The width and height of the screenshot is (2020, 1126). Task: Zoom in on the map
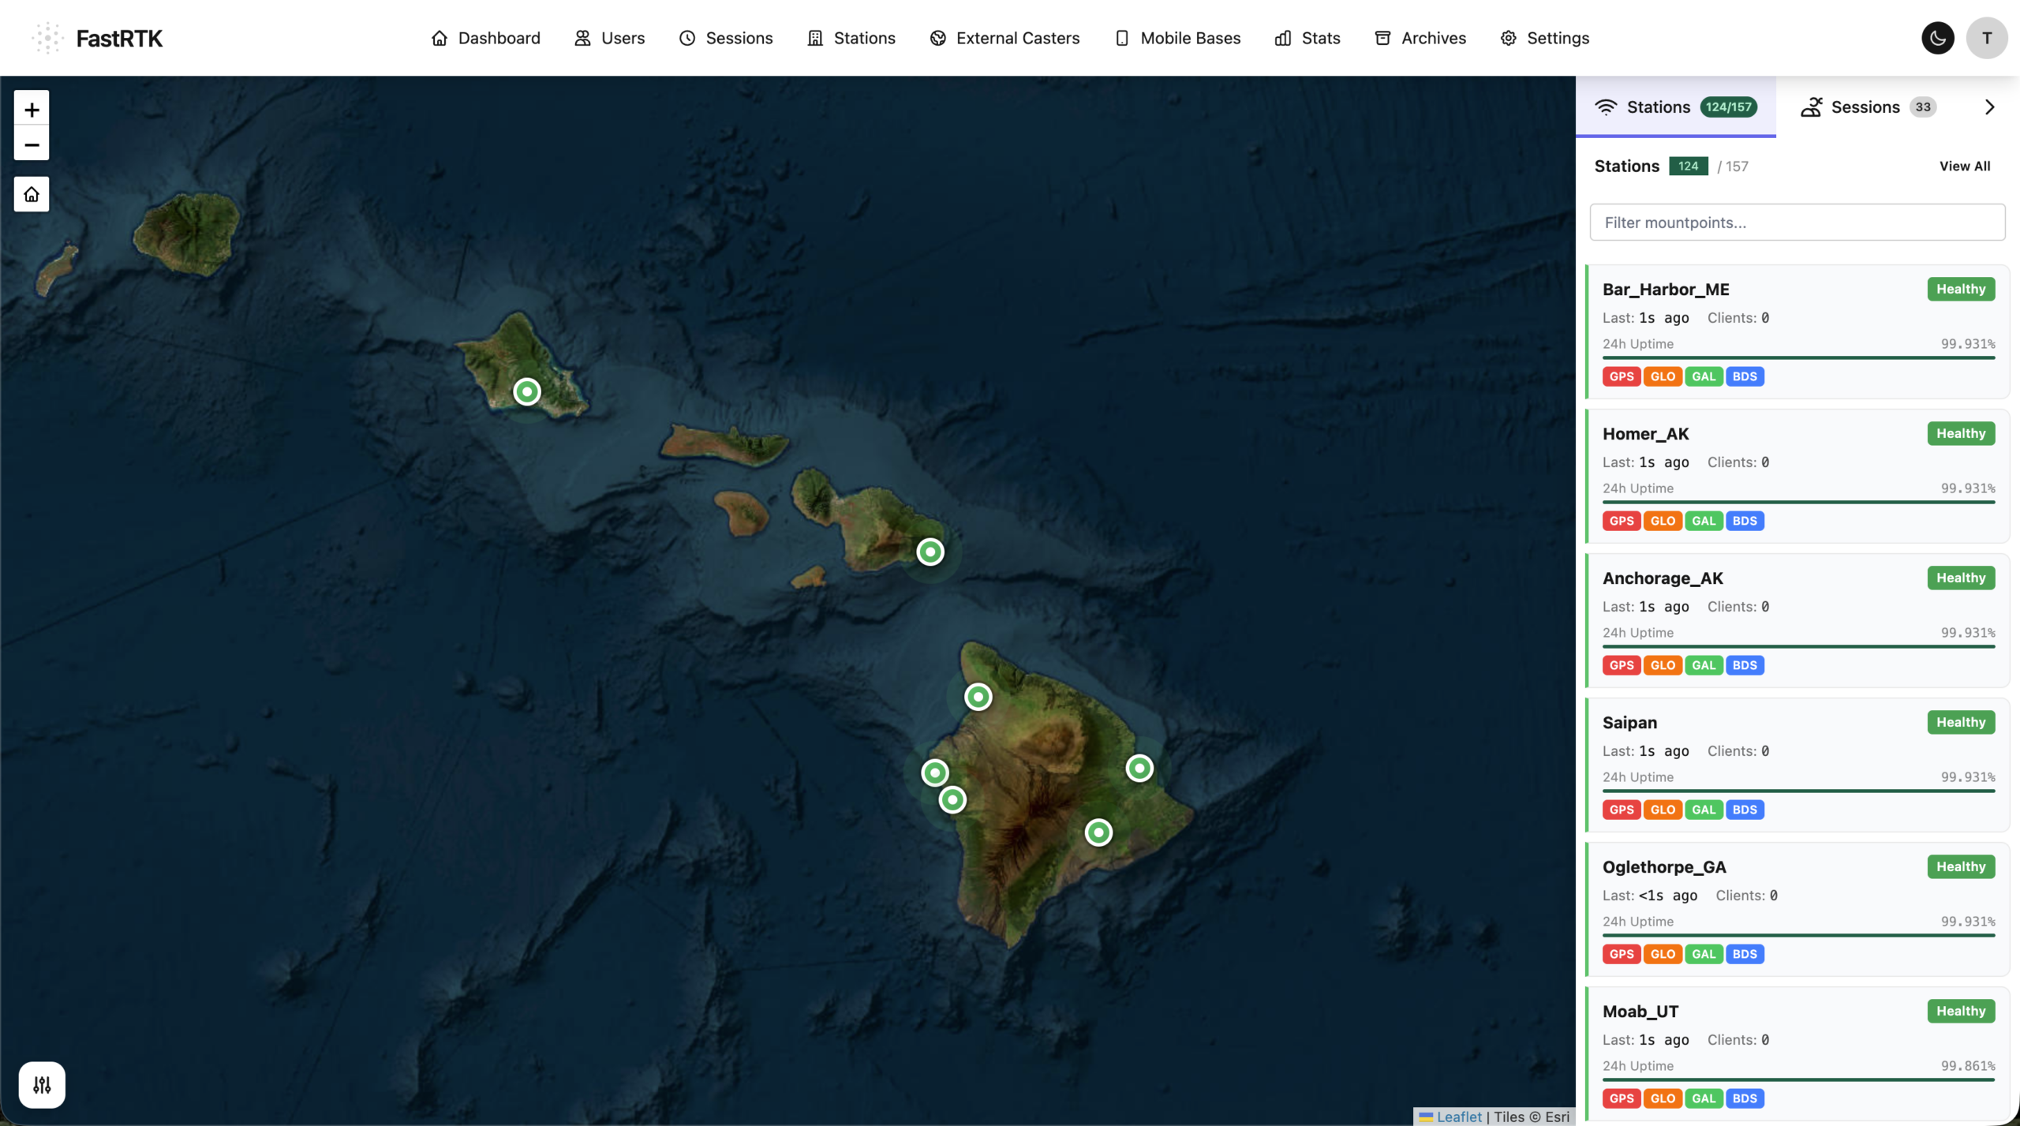pos(32,109)
